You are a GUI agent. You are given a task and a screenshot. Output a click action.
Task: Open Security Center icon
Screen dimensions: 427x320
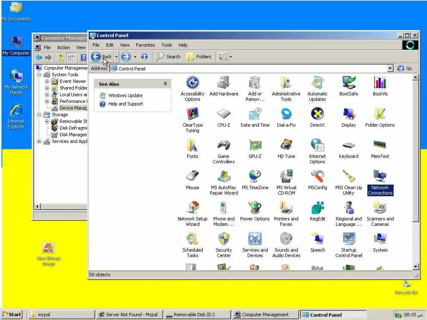coord(224,245)
